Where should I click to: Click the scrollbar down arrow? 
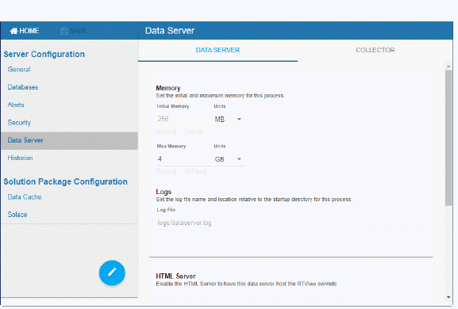coord(448,297)
